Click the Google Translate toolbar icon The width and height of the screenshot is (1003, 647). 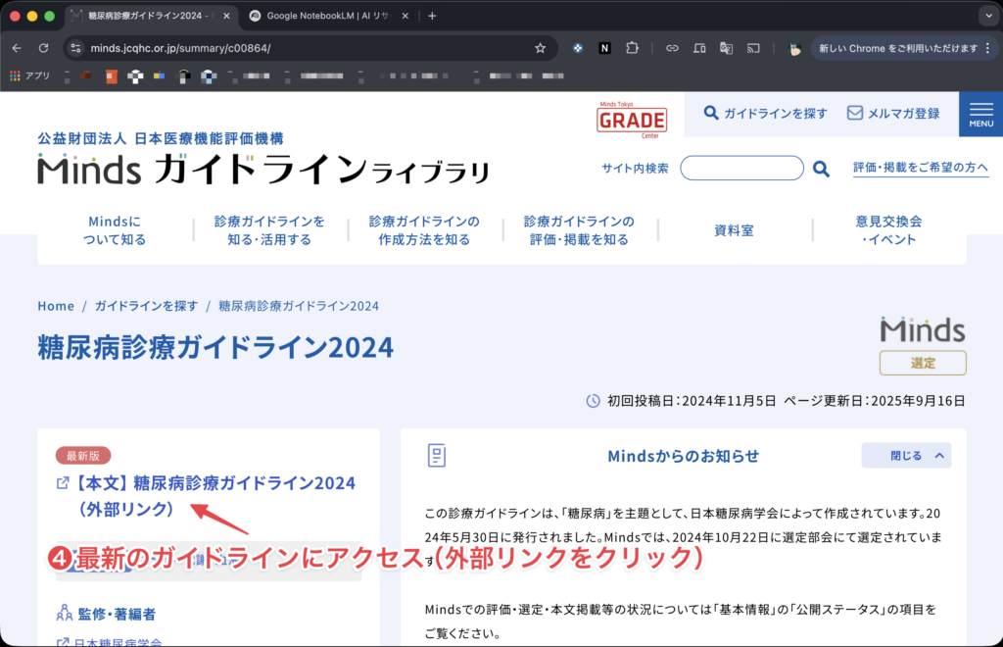click(726, 48)
